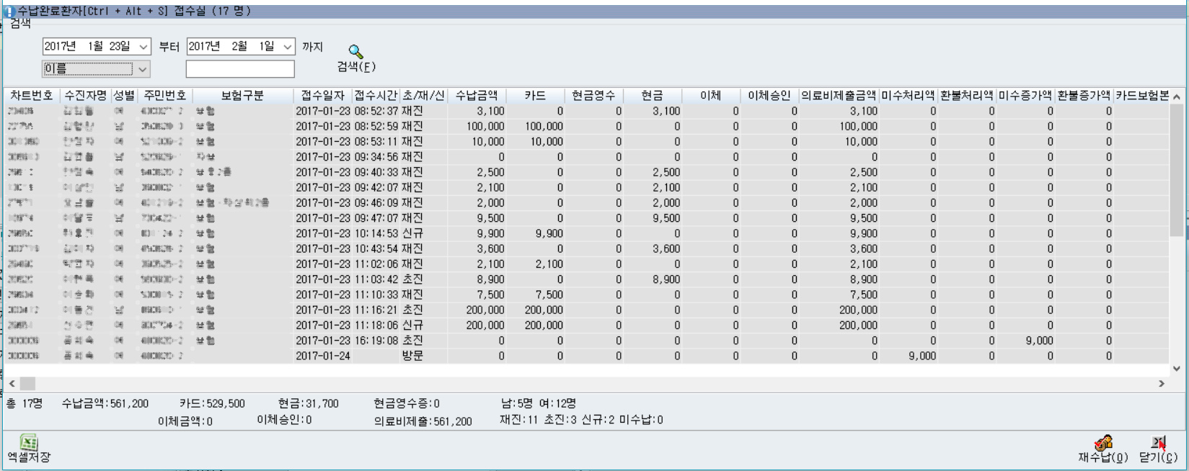Click into the search keyword text field
Viewport: 1189px width, 471px height.
240,69
